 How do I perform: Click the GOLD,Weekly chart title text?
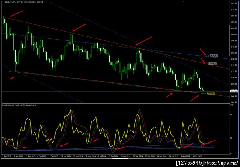pos(10,2)
